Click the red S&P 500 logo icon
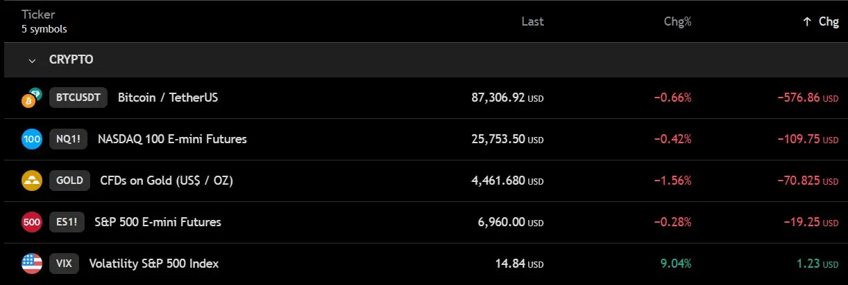The height and width of the screenshot is (285, 848). tap(32, 222)
